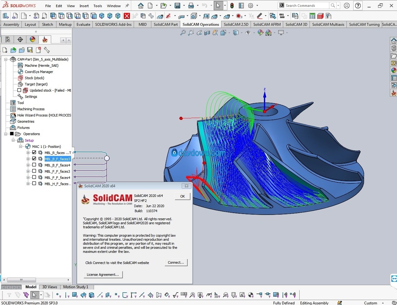Click the Print icon
397x305 pixels.
[x=191, y=6]
